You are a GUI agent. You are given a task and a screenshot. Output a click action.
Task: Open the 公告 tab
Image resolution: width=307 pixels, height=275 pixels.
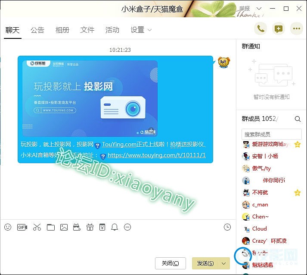pyautogui.click(x=37, y=30)
